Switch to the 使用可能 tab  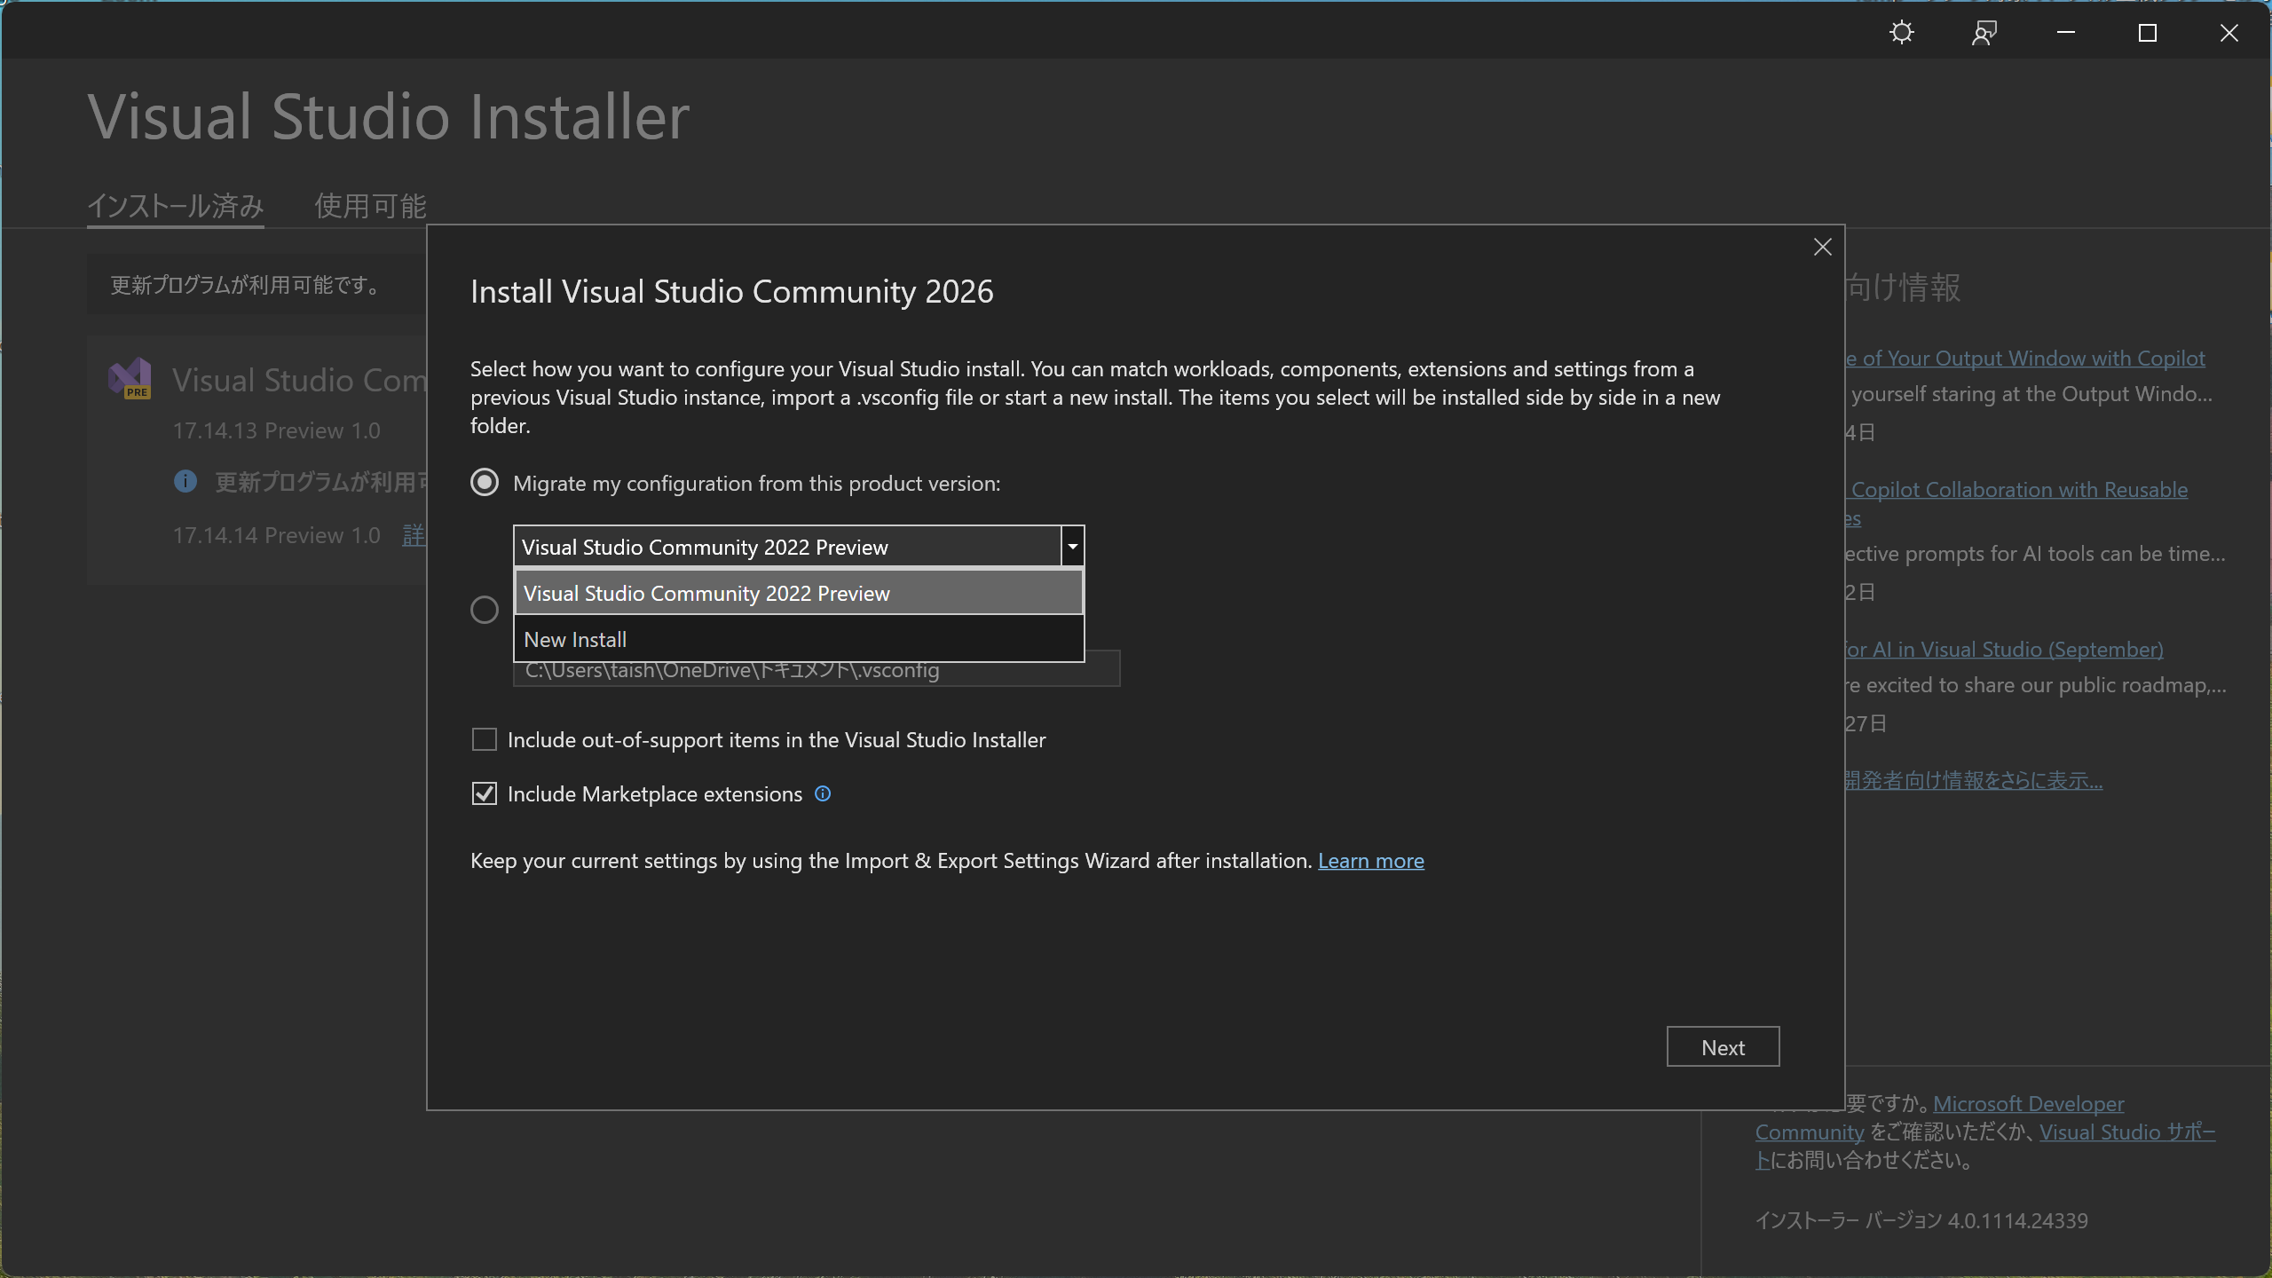[370, 206]
